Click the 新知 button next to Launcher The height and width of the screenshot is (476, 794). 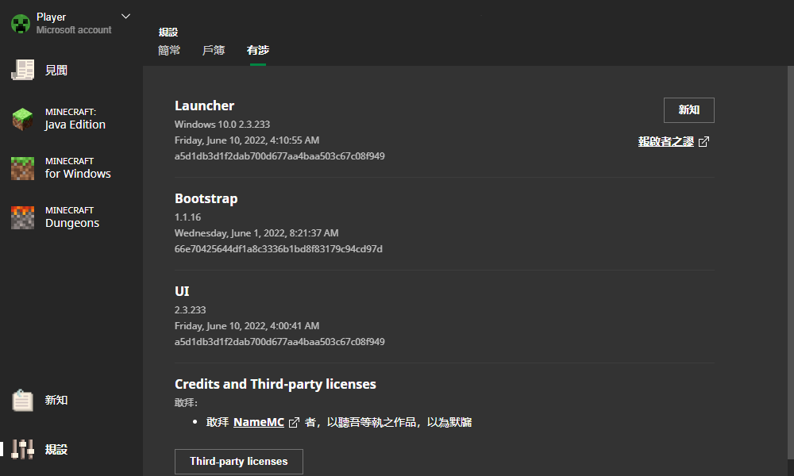click(688, 109)
